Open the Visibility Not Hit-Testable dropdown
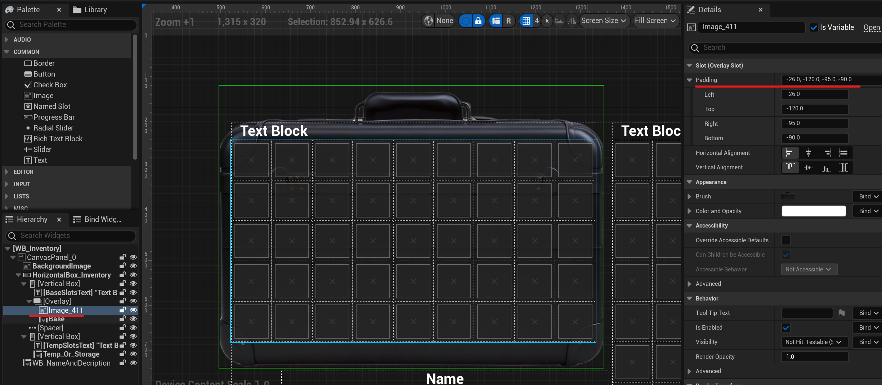The width and height of the screenshot is (882, 385). pyautogui.click(x=814, y=342)
